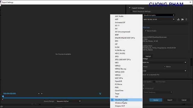The width and height of the screenshot is (193, 108).
Task: Open the Source Range Sequence In/Out dropdown
Action: click(x=68, y=101)
